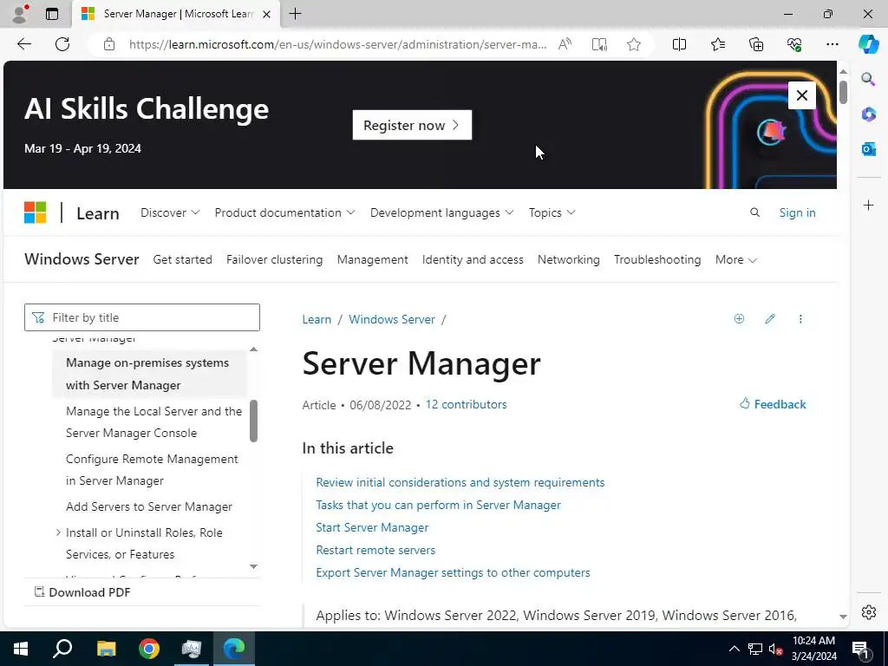Open Review initial considerations and system requirements
This screenshot has width=888, height=666.
pos(460,482)
